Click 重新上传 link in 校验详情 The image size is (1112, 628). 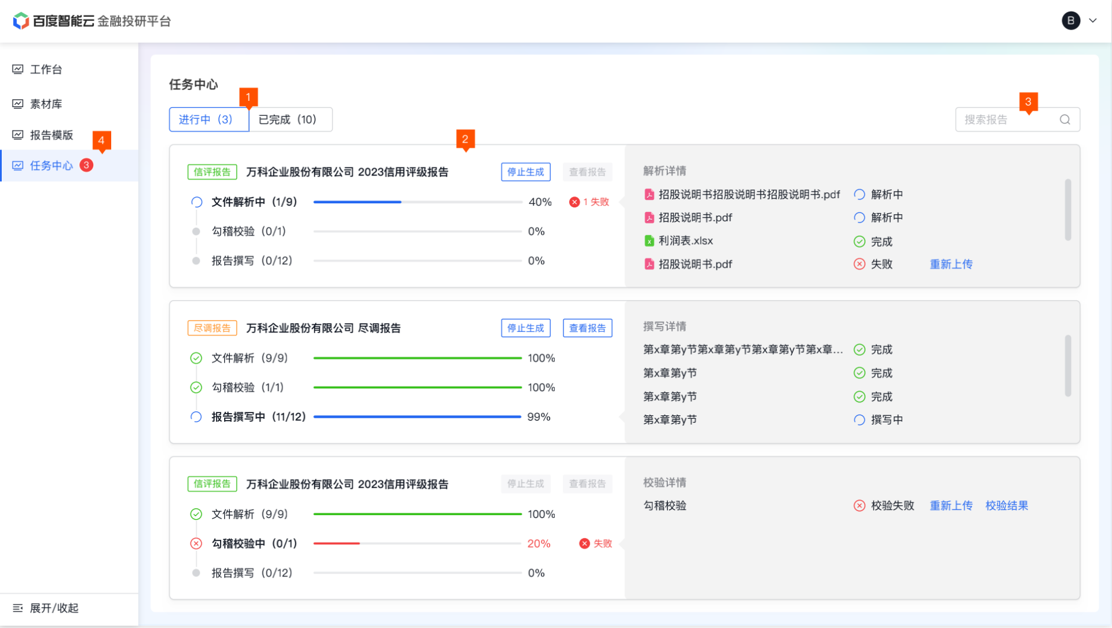coord(951,506)
